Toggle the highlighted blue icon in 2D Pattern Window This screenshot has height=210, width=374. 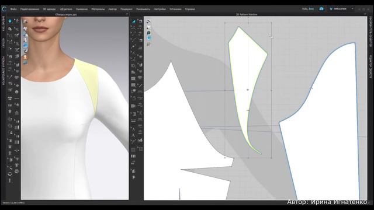click(x=148, y=38)
